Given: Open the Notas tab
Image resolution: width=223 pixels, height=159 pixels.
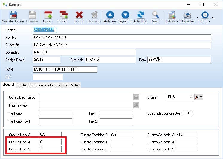Looking at the screenshot, I should click(x=75, y=85).
